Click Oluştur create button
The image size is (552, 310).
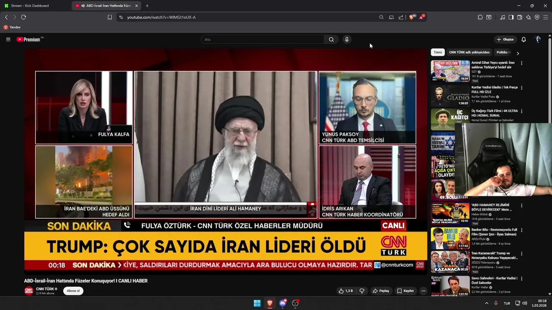(505, 39)
